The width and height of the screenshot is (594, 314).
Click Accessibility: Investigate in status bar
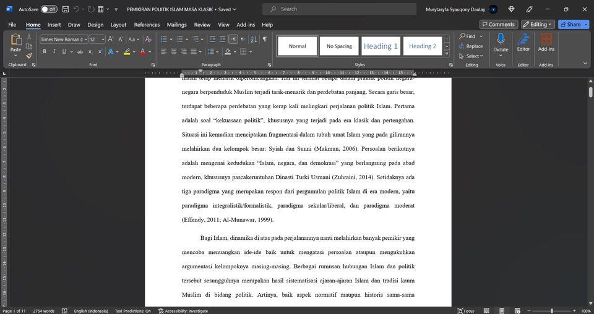click(183, 311)
